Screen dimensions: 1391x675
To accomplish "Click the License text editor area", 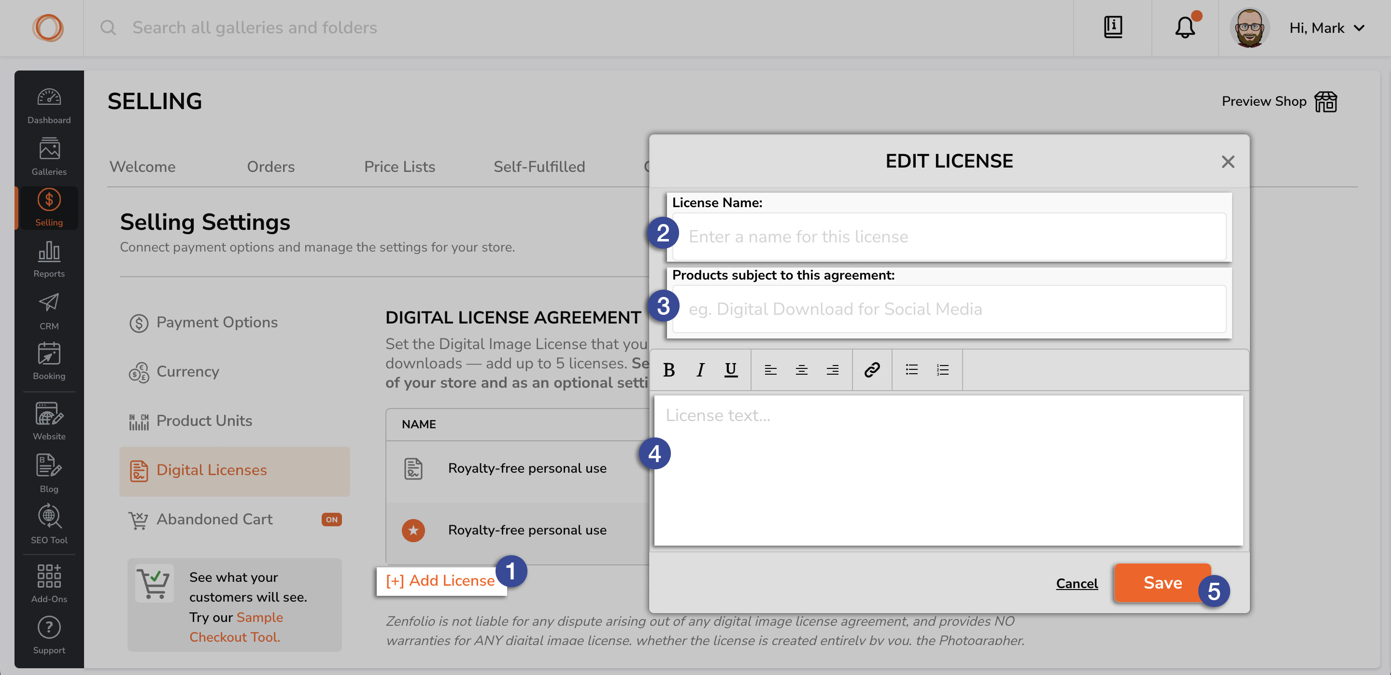I will [x=948, y=470].
